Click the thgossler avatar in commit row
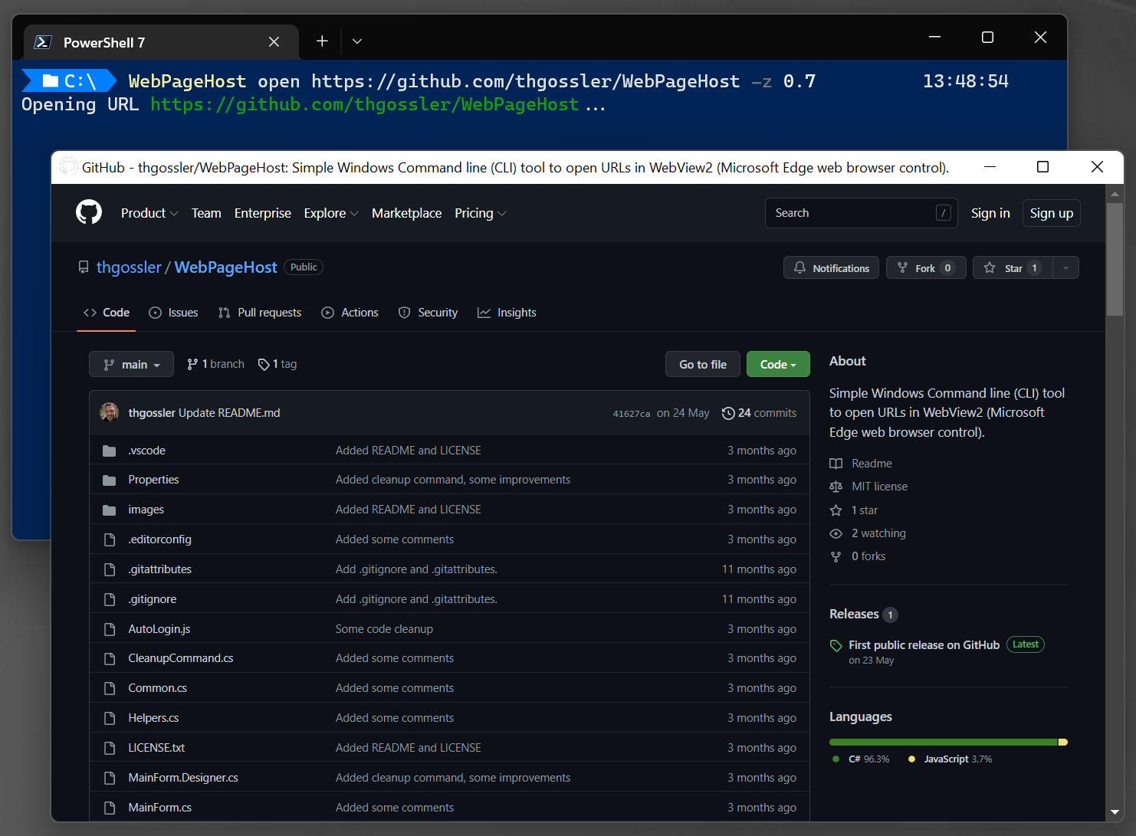This screenshot has height=836, width=1136. tap(109, 412)
